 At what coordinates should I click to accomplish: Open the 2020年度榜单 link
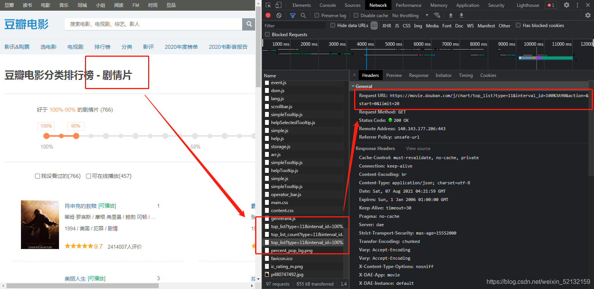pyautogui.click(x=181, y=47)
